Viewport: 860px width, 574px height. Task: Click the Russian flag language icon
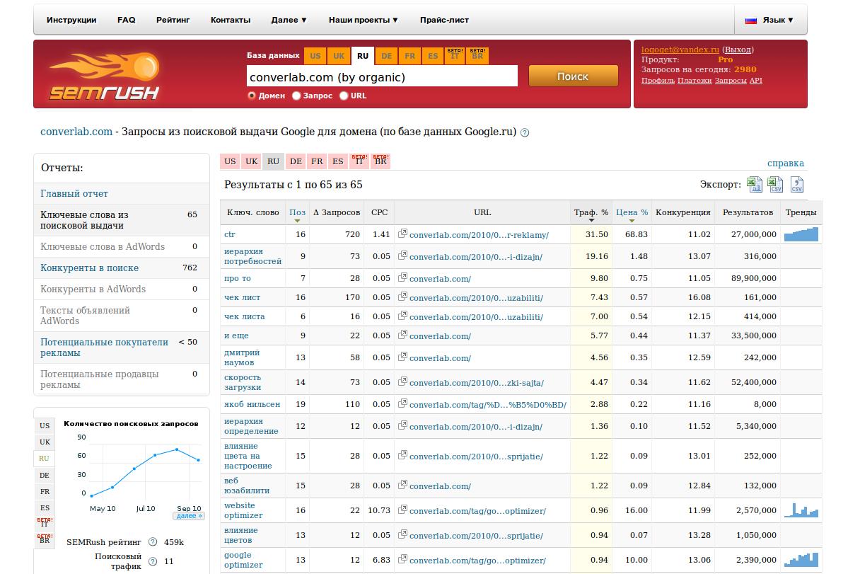(x=751, y=20)
